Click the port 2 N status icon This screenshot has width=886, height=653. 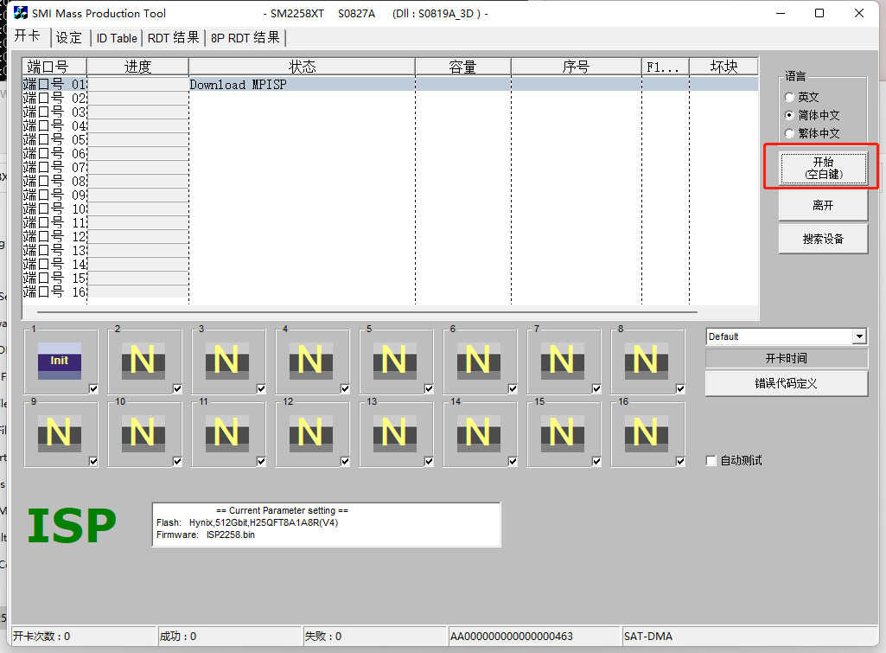coord(143,361)
